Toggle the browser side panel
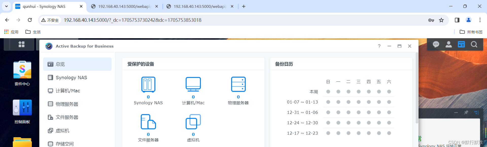 click(x=457, y=20)
